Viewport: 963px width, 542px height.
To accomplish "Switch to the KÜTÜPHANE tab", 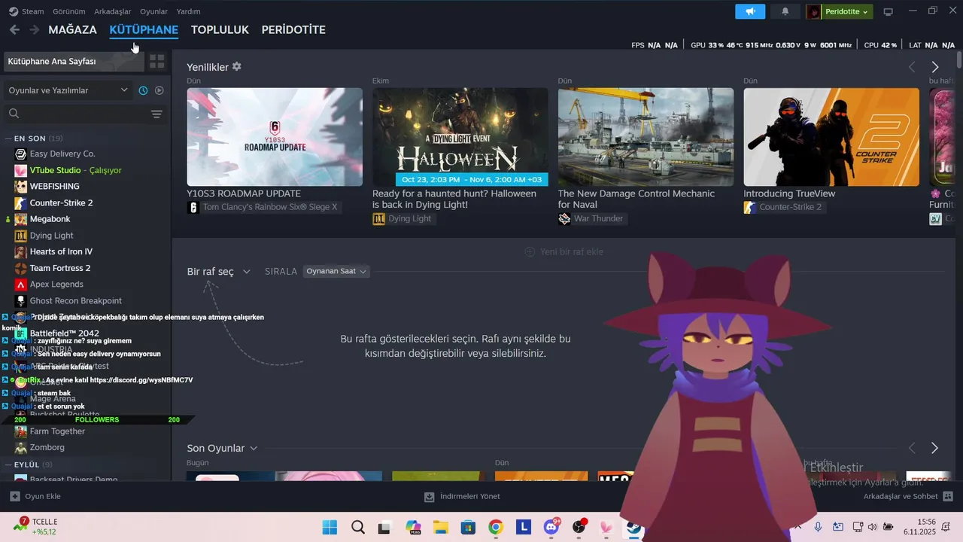I will tap(144, 29).
